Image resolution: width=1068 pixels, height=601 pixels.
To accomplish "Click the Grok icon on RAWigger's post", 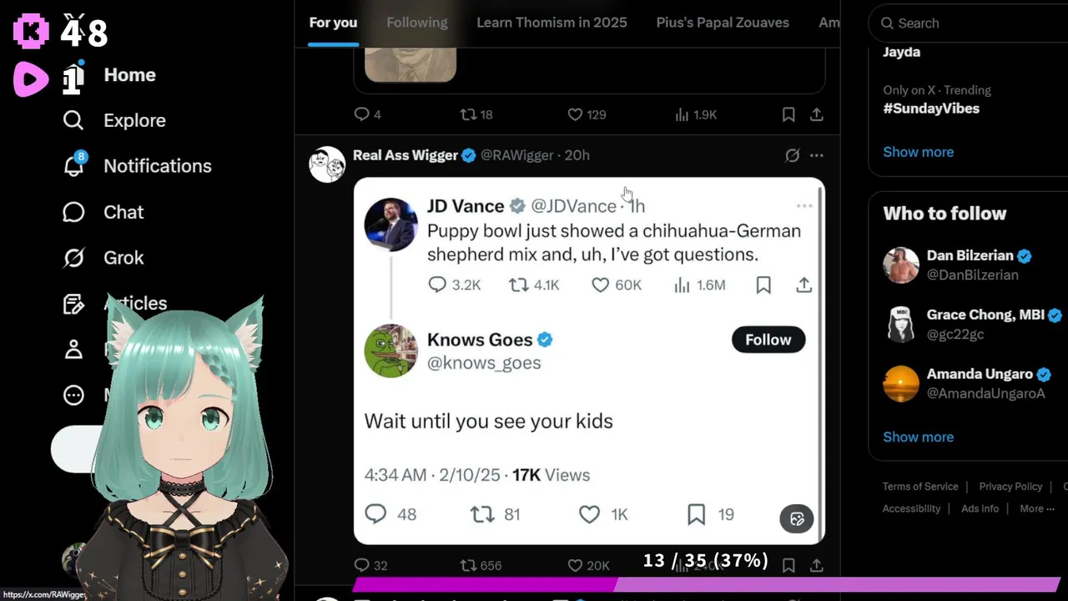I will [792, 155].
